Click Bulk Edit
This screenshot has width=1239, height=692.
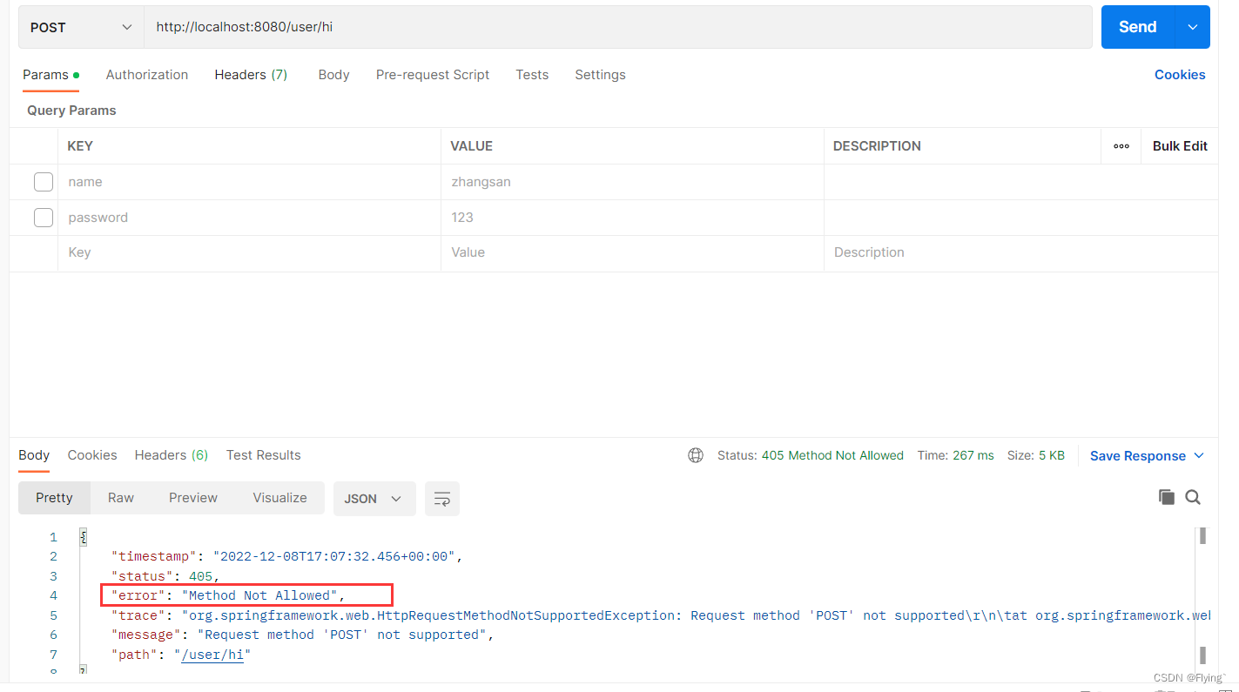coord(1180,146)
